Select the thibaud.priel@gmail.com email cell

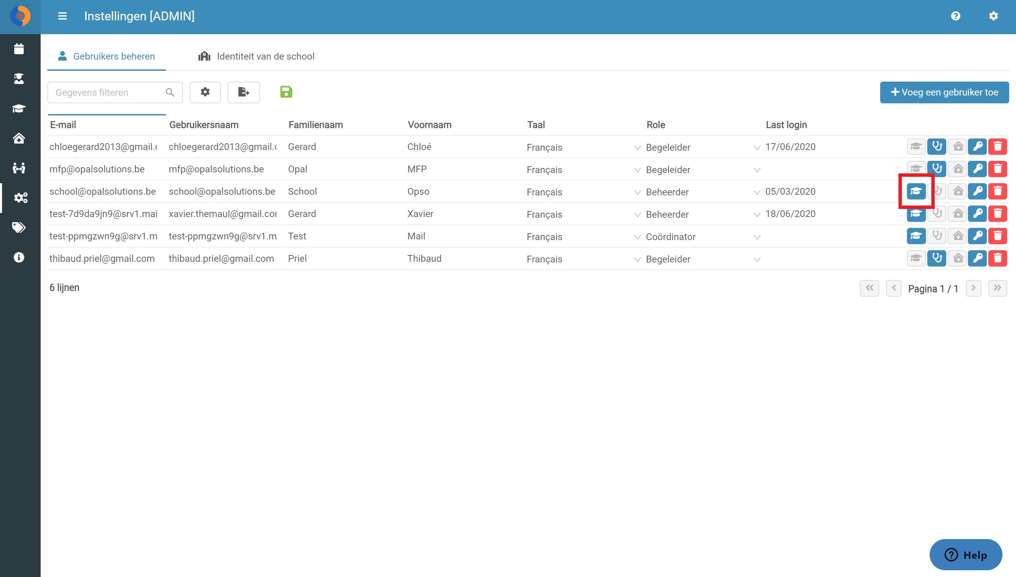click(x=102, y=258)
